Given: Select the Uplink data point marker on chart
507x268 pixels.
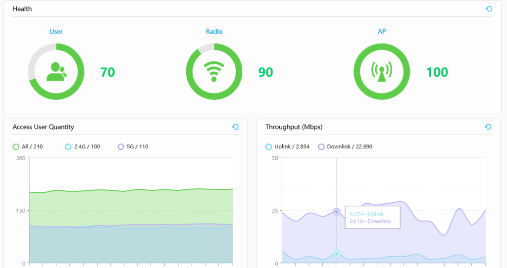Looking at the screenshot, I should coord(337,254).
